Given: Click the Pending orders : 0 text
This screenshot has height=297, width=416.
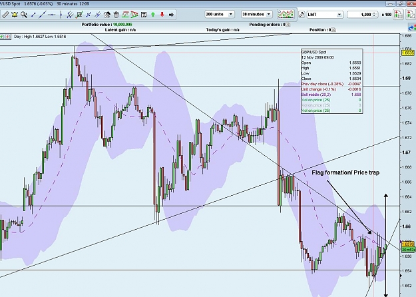Looking at the screenshot, I should [x=267, y=25].
